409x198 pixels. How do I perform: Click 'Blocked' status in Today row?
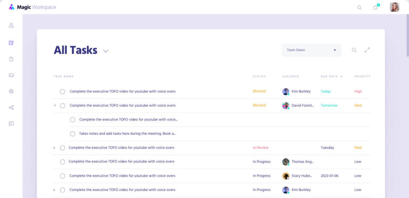point(259,91)
